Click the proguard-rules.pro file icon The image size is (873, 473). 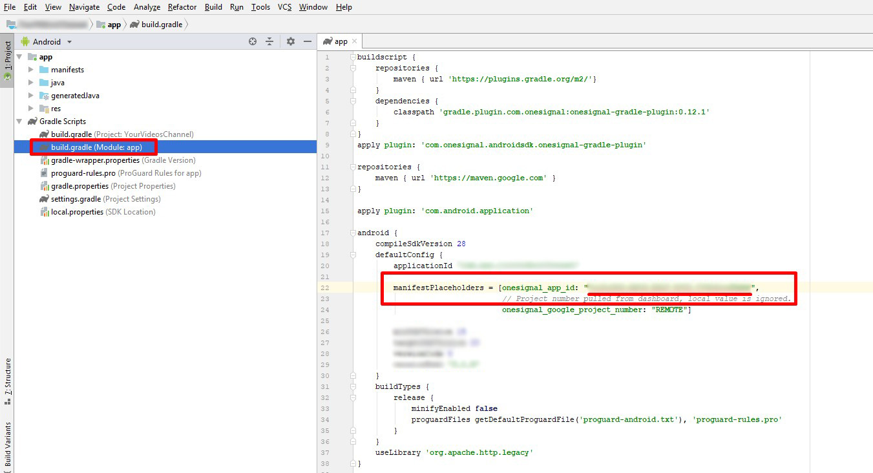pos(44,173)
